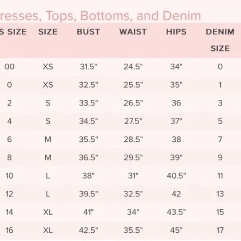The height and width of the screenshot is (241, 241).
Task: Select the 40.5" hips value
Action: tap(176, 176)
